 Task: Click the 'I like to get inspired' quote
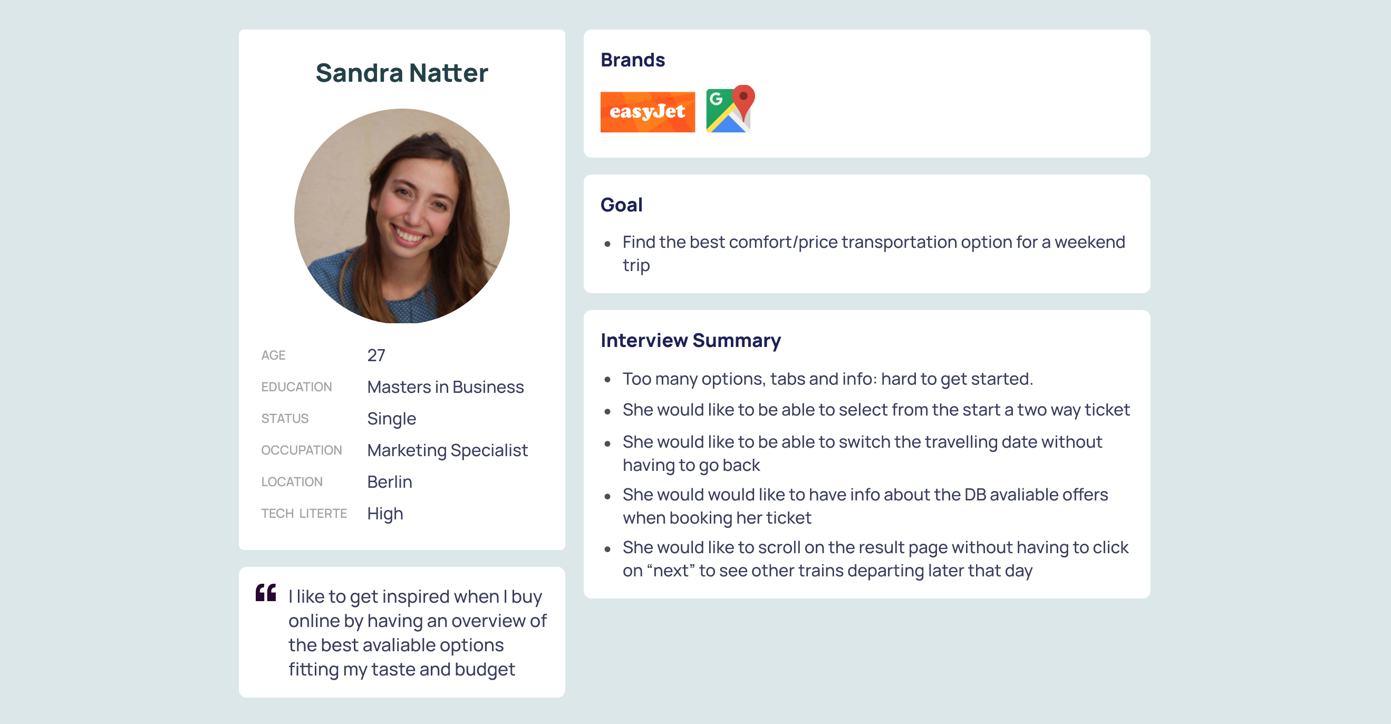418,633
